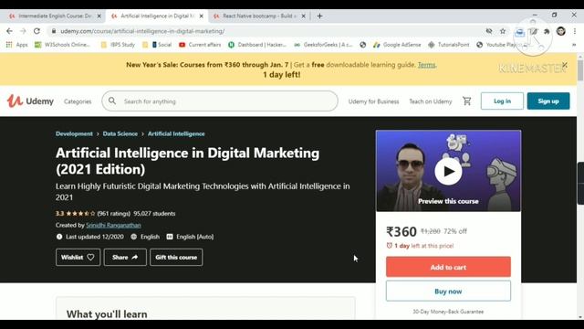Open the Terms link in sale banner

(x=426, y=65)
